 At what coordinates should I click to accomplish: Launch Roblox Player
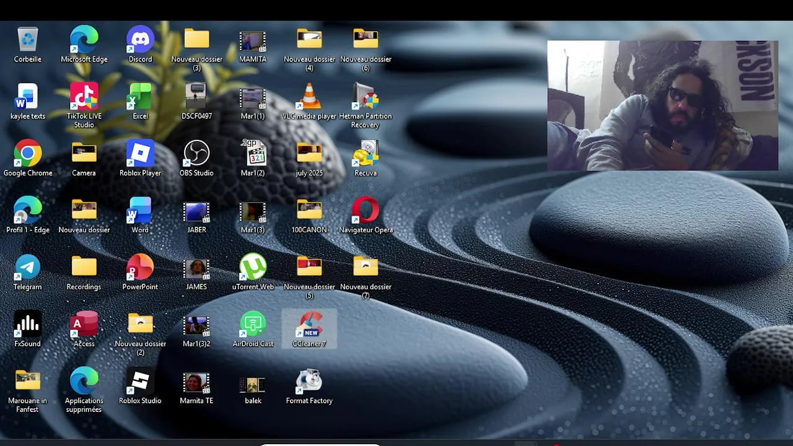pyautogui.click(x=140, y=154)
